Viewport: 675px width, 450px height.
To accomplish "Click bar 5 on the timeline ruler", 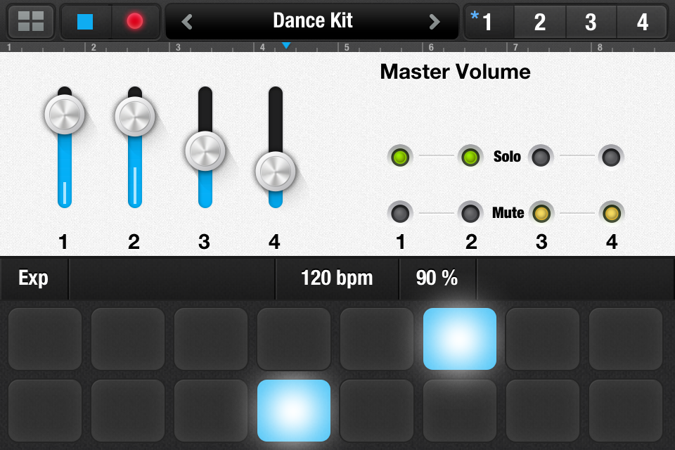I will pyautogui.click(x=347, y=47).
